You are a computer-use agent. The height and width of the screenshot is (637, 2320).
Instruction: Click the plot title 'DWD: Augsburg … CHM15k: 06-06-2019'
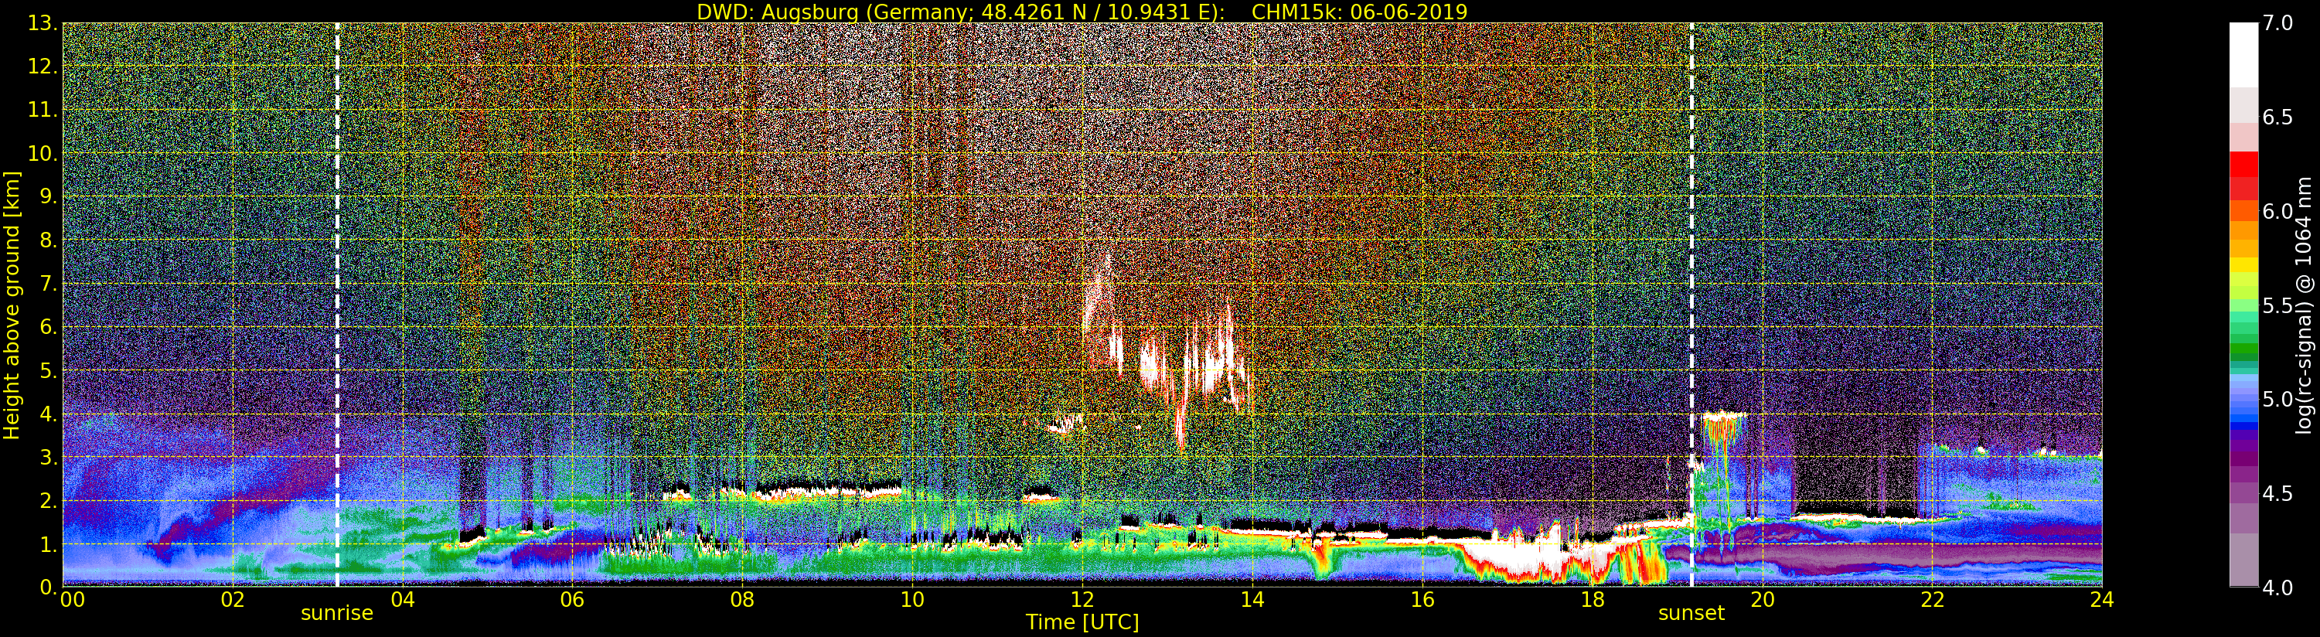[x=1082, y=12]
